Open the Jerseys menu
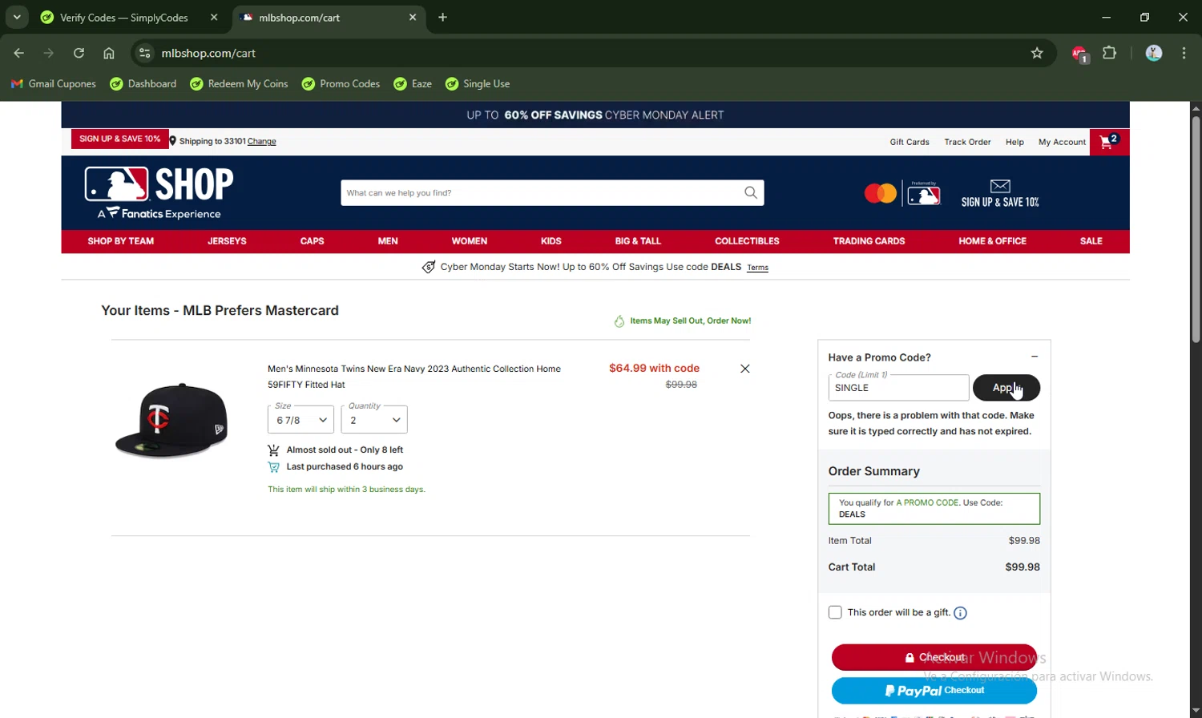Image resolution: width=1202 pixels, height=718 pixels. point(227,240)
